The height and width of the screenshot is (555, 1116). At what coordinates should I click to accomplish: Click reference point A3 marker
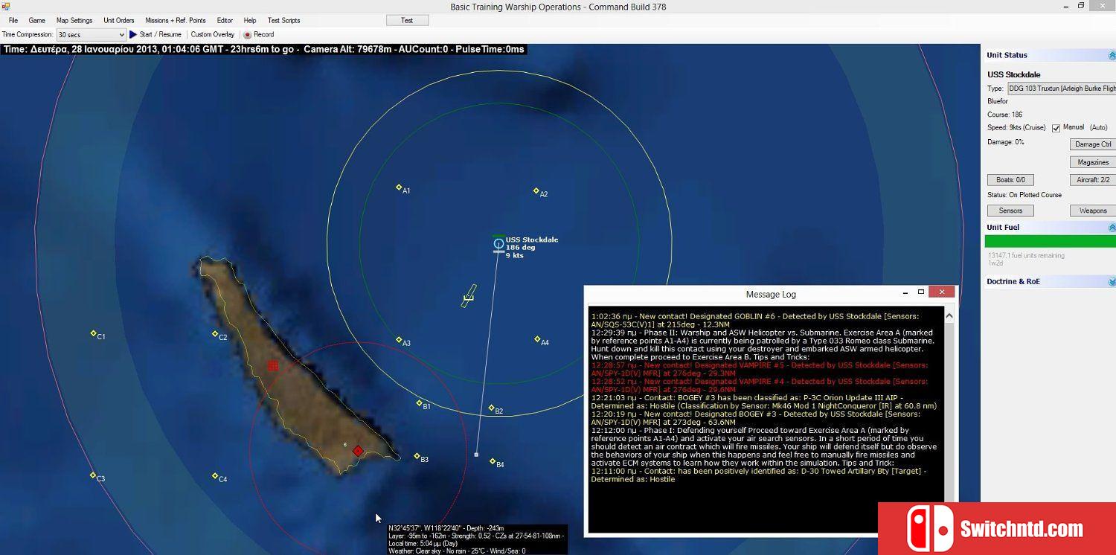399,340
